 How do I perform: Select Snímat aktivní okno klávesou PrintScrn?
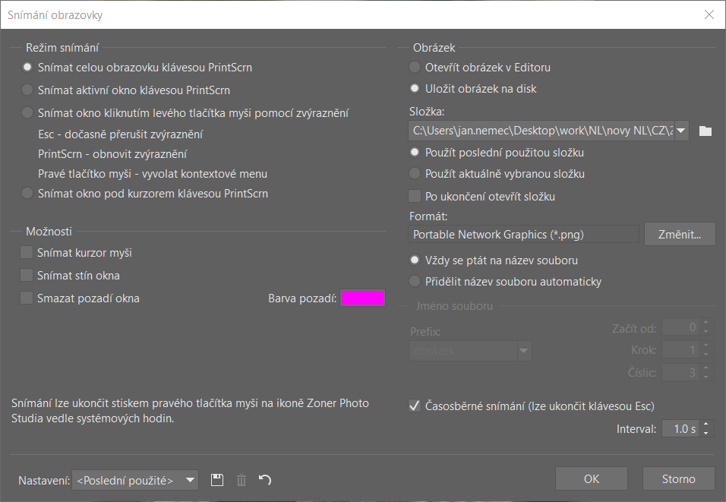click(28, 90)
